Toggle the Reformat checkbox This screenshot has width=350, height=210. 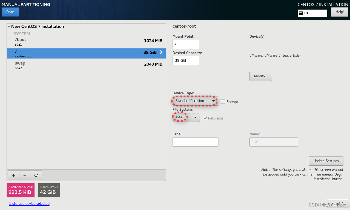click(x=205, y=118)
